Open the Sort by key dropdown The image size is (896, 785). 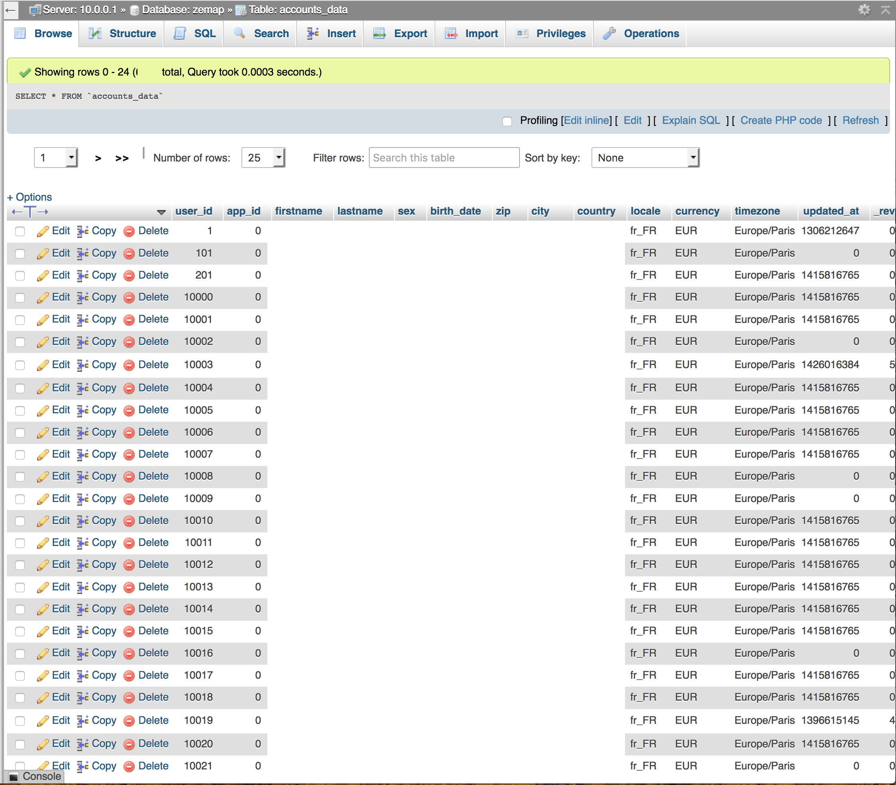(x=645, y=158)
